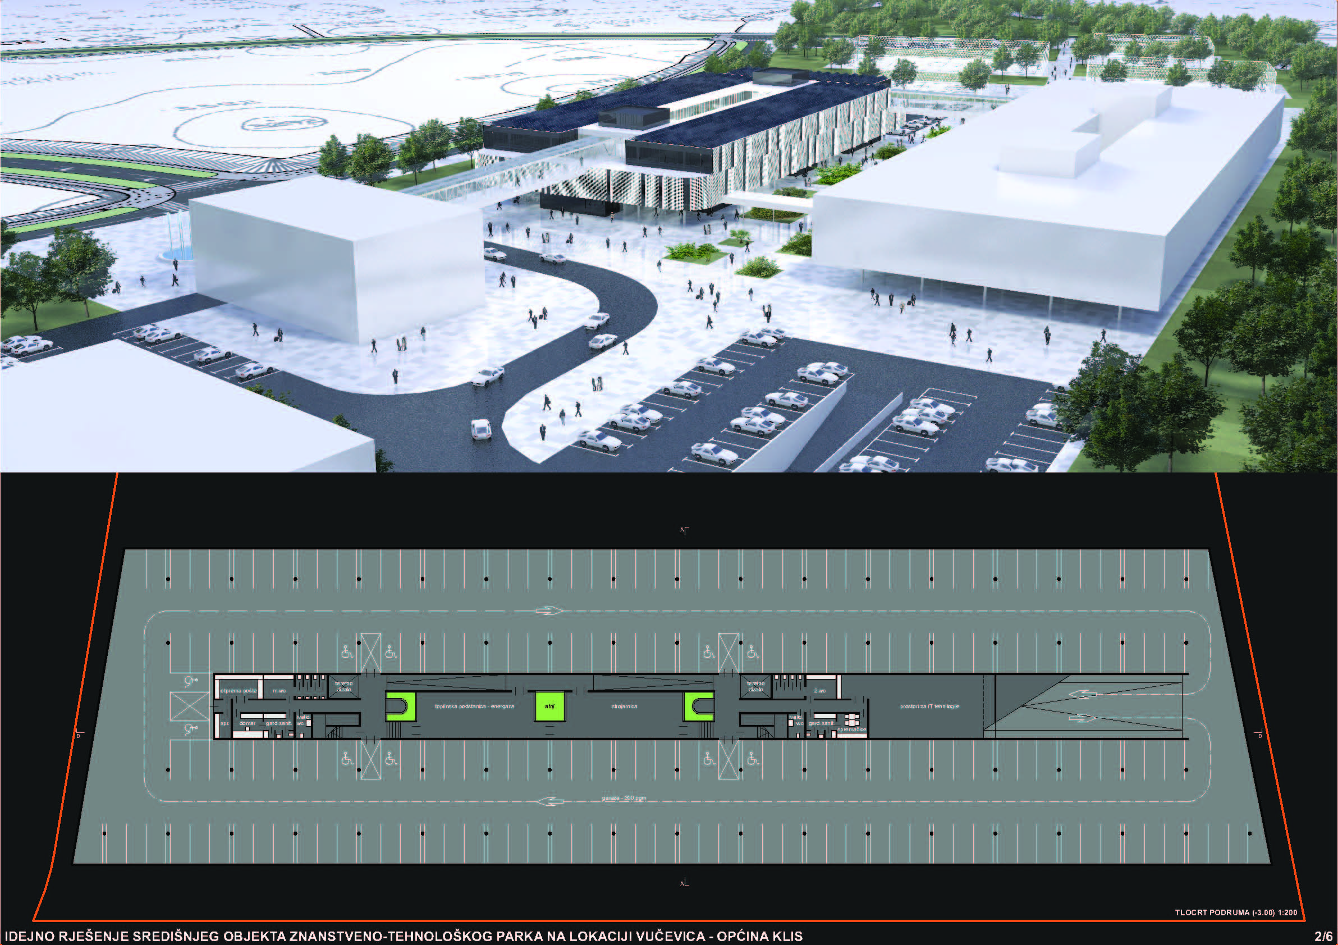Image resolution: width=1338 pixels, height=945 pixels.
Task: Click the 'strojarnica' room label
Action: (624, 706)
